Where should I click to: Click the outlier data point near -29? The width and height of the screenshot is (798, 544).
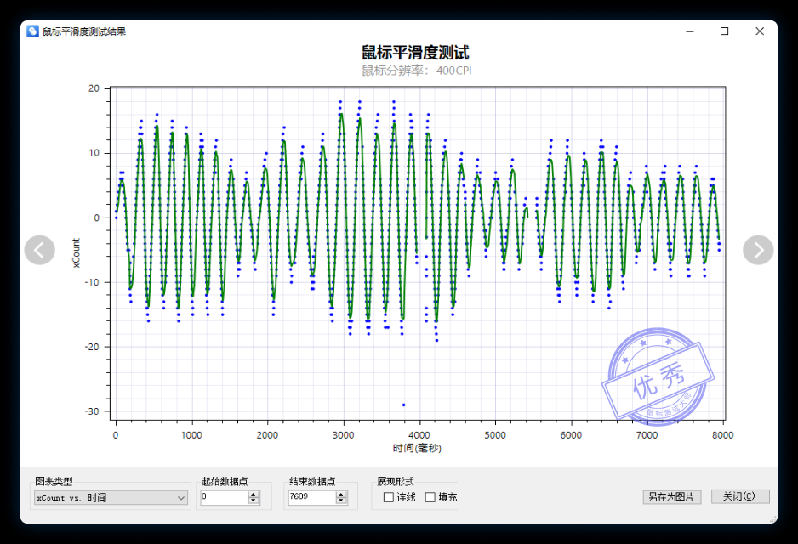(x=403, y=405)
